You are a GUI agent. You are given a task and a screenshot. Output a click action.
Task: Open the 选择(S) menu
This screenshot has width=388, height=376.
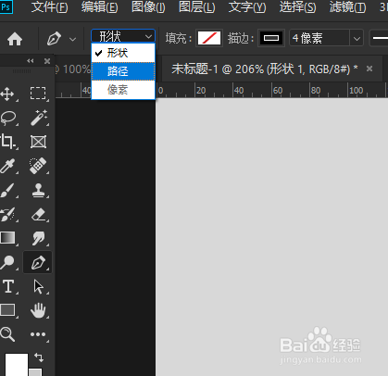297,6
